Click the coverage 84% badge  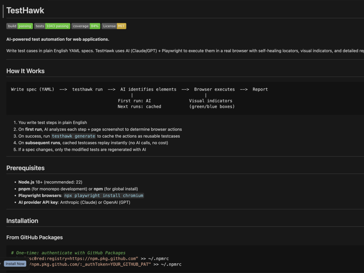[86, 26]
